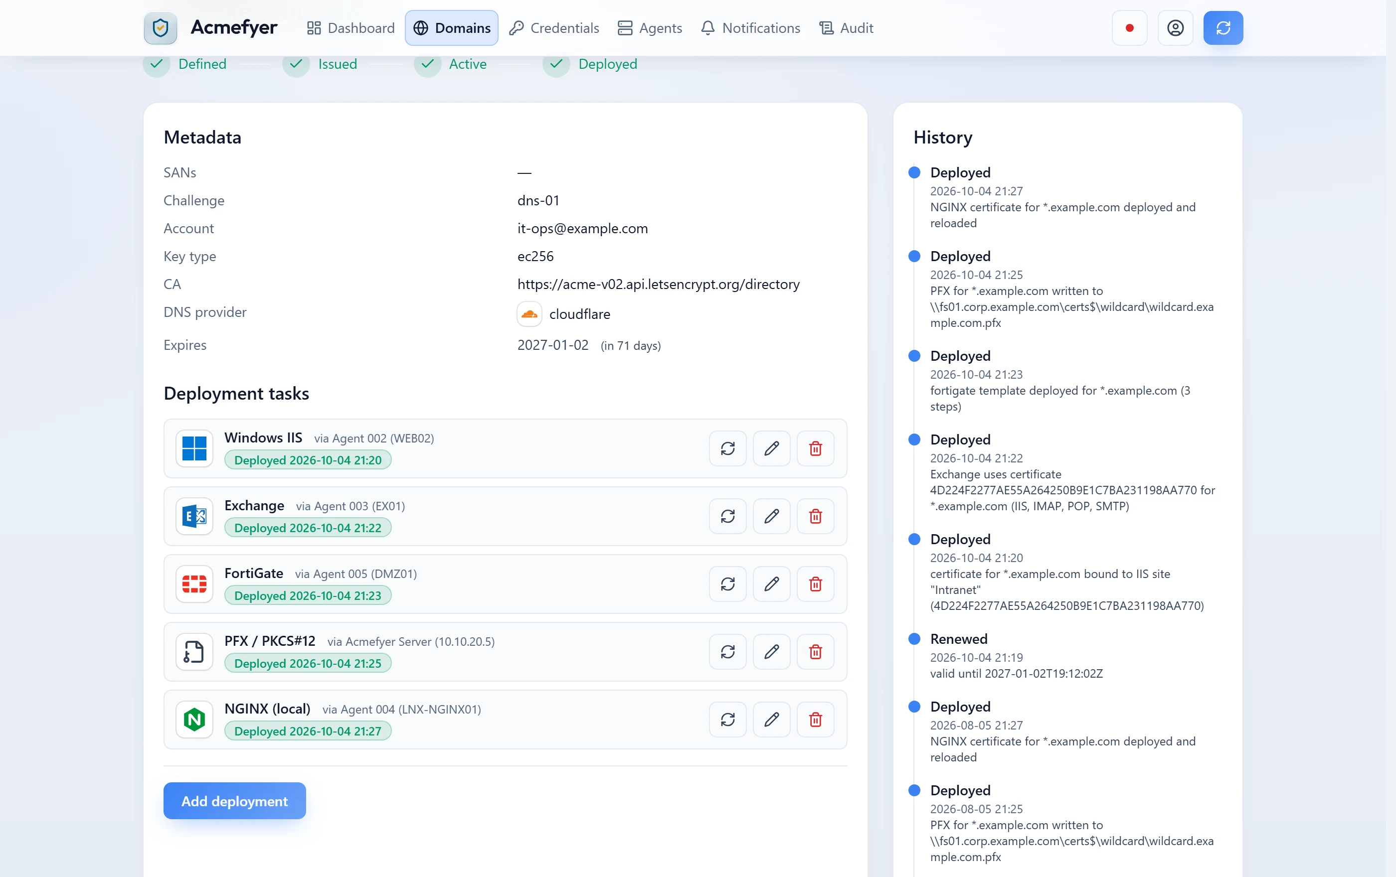The height and width of the screenshot is (877, 1396).
Task: Click the it-ops@example.com account value
Action: pos(583,228)
